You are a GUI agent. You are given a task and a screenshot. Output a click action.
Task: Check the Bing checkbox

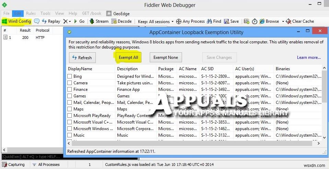click(70, 76)
